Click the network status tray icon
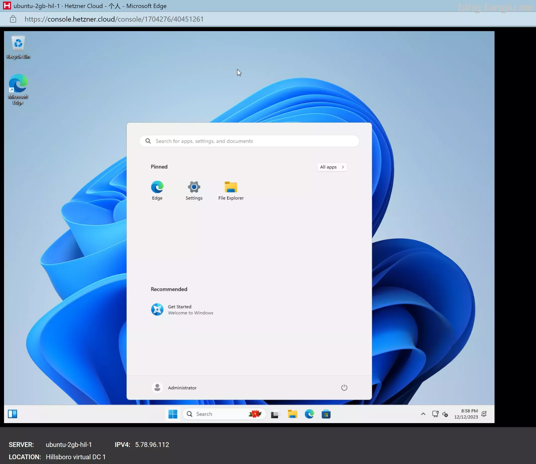The image size is (536, 464). point(435,414)
